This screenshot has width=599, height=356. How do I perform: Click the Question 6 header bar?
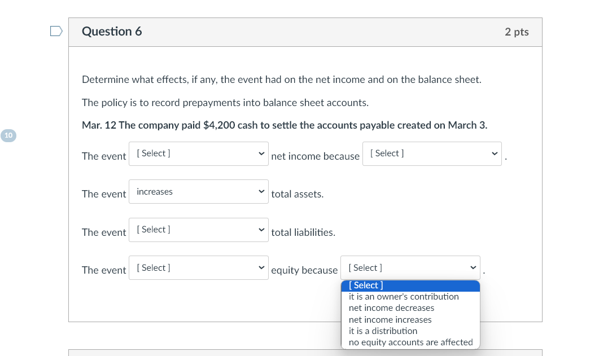305,32
